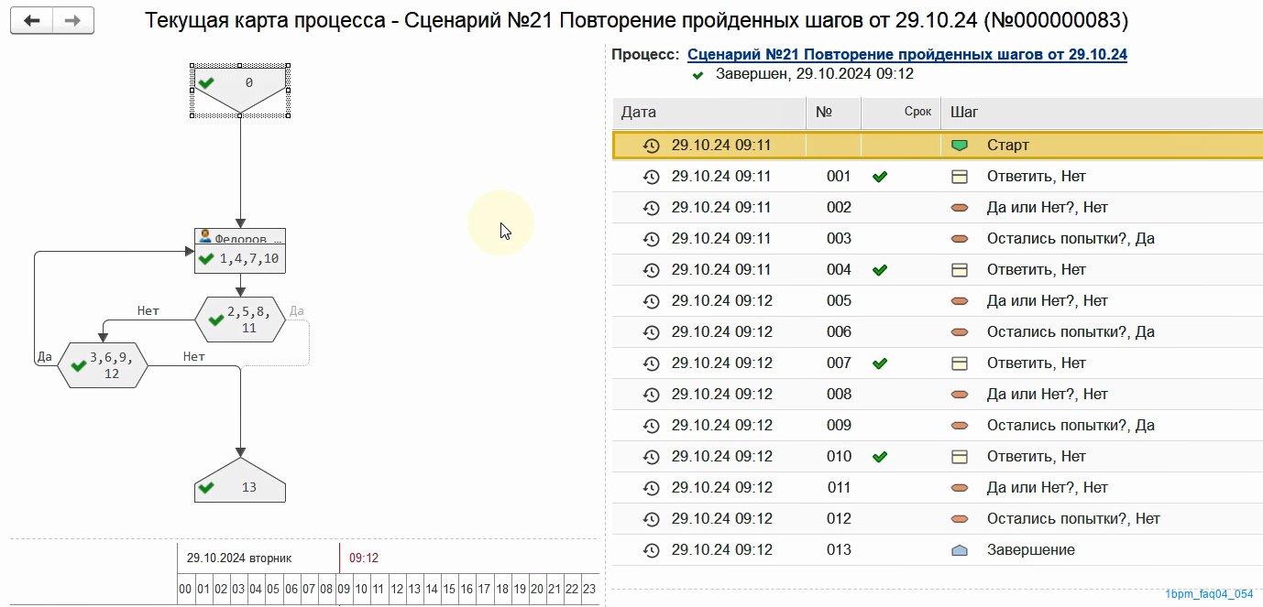The image size is (1263, 607).
Task: Click green checkmark in row 001
Action: coord(880,177)
